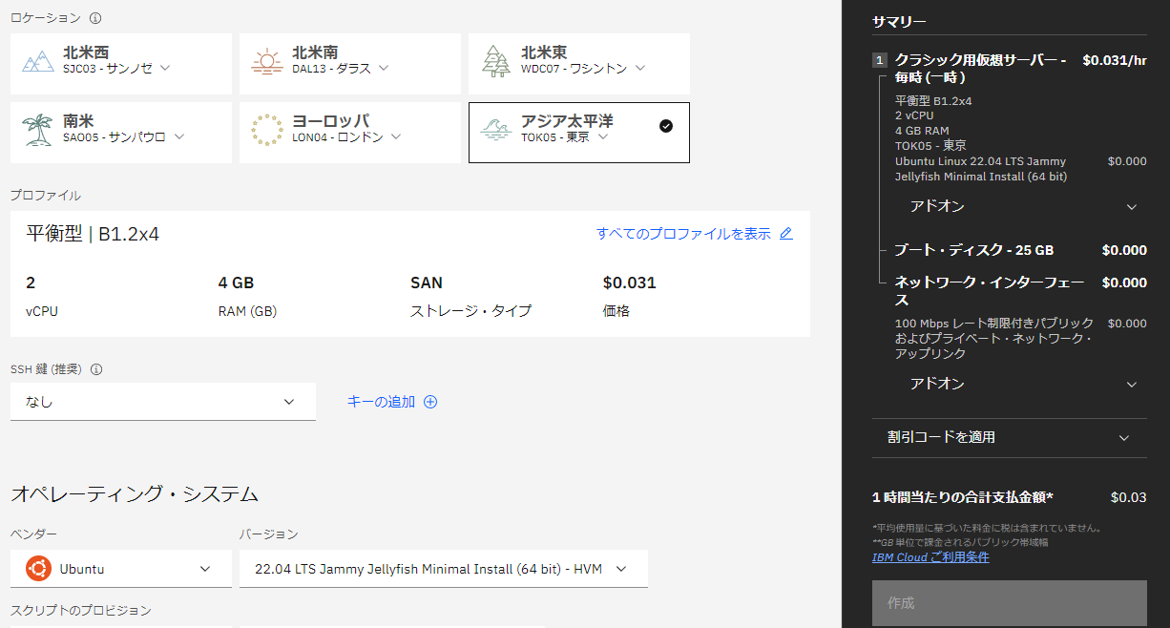Select the 北米南 region card
Image resolution: width=1170 pixels, height=628 pixels.
click(x=350, y=64)
